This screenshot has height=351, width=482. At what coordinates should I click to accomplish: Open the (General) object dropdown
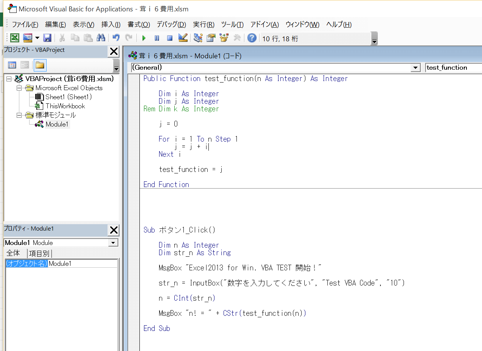coord(416,67)
